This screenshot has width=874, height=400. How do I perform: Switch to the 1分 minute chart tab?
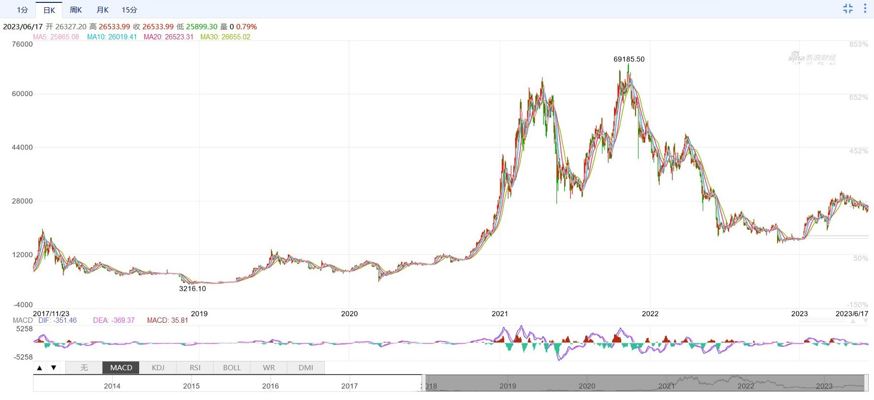[x=22, y=10]
